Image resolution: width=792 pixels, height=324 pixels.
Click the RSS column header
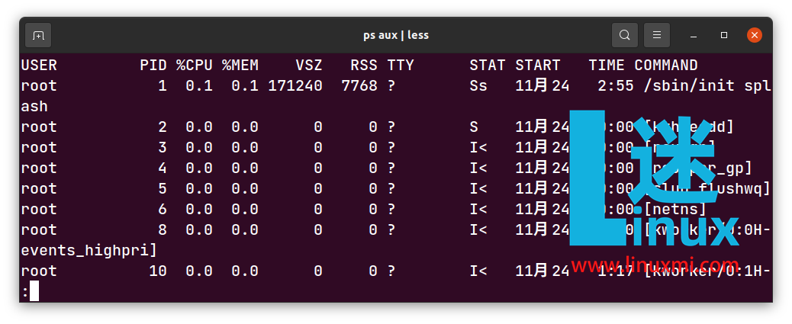click(x=364, y=65)
